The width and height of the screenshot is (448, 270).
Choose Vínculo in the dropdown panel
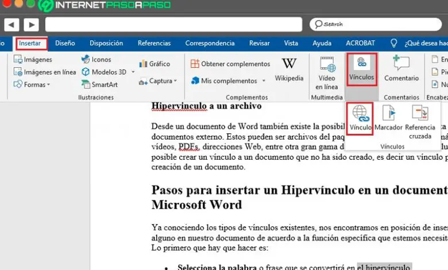click(360, 119)
